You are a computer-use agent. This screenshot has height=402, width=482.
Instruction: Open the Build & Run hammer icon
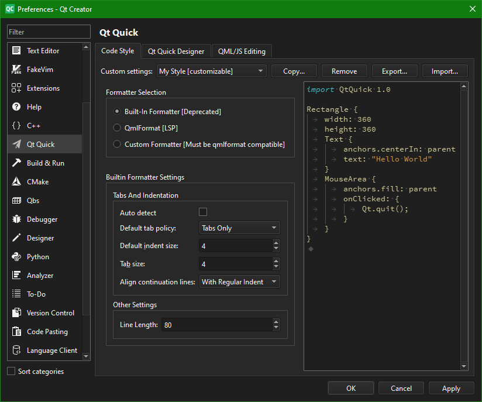[16, 163]
